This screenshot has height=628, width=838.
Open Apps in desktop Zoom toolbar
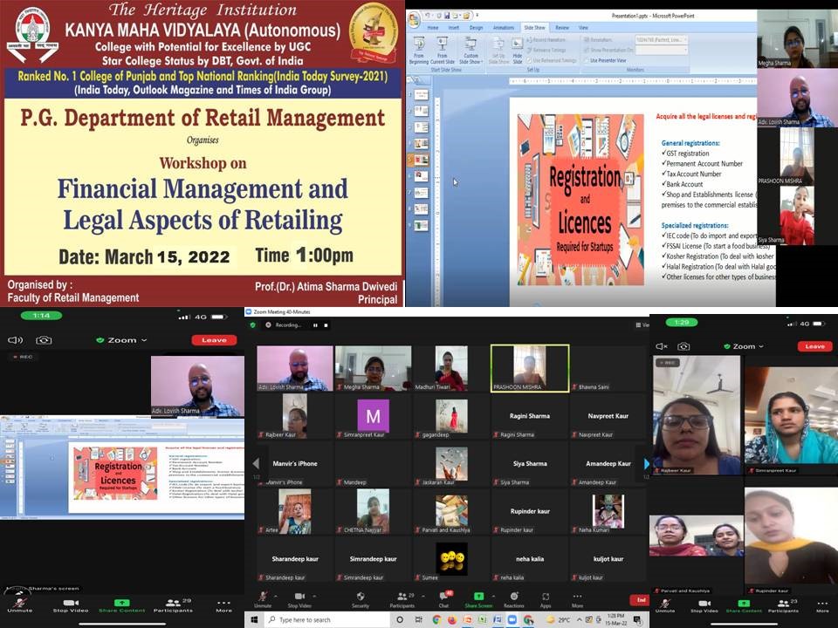point(546,599)
